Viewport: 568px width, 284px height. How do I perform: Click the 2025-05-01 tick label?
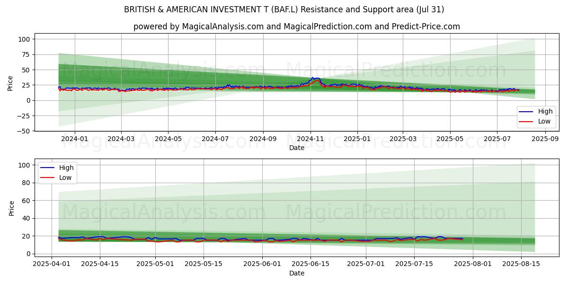pos(155,264)
